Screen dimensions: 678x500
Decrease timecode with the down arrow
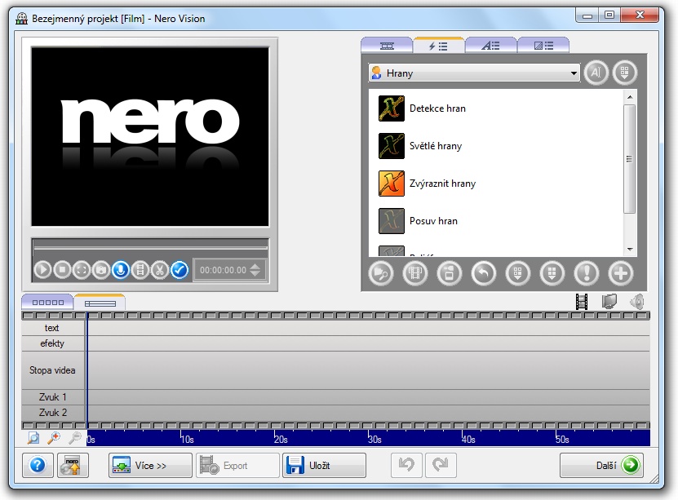click(255, 274)
